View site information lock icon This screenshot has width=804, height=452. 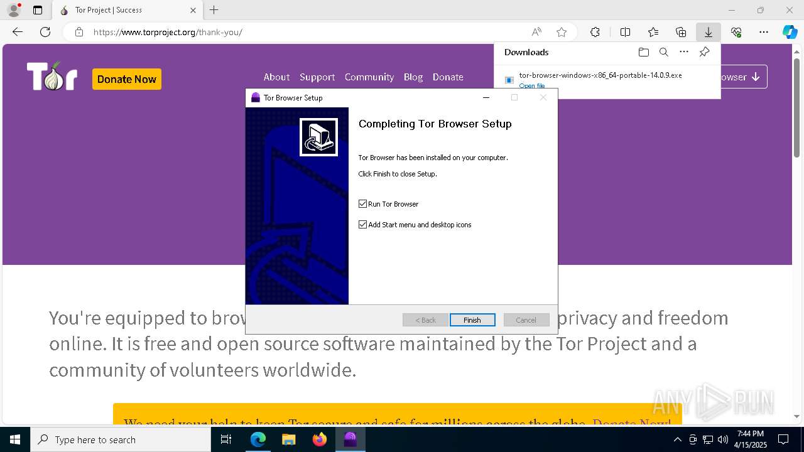click(x=79, y=32)
